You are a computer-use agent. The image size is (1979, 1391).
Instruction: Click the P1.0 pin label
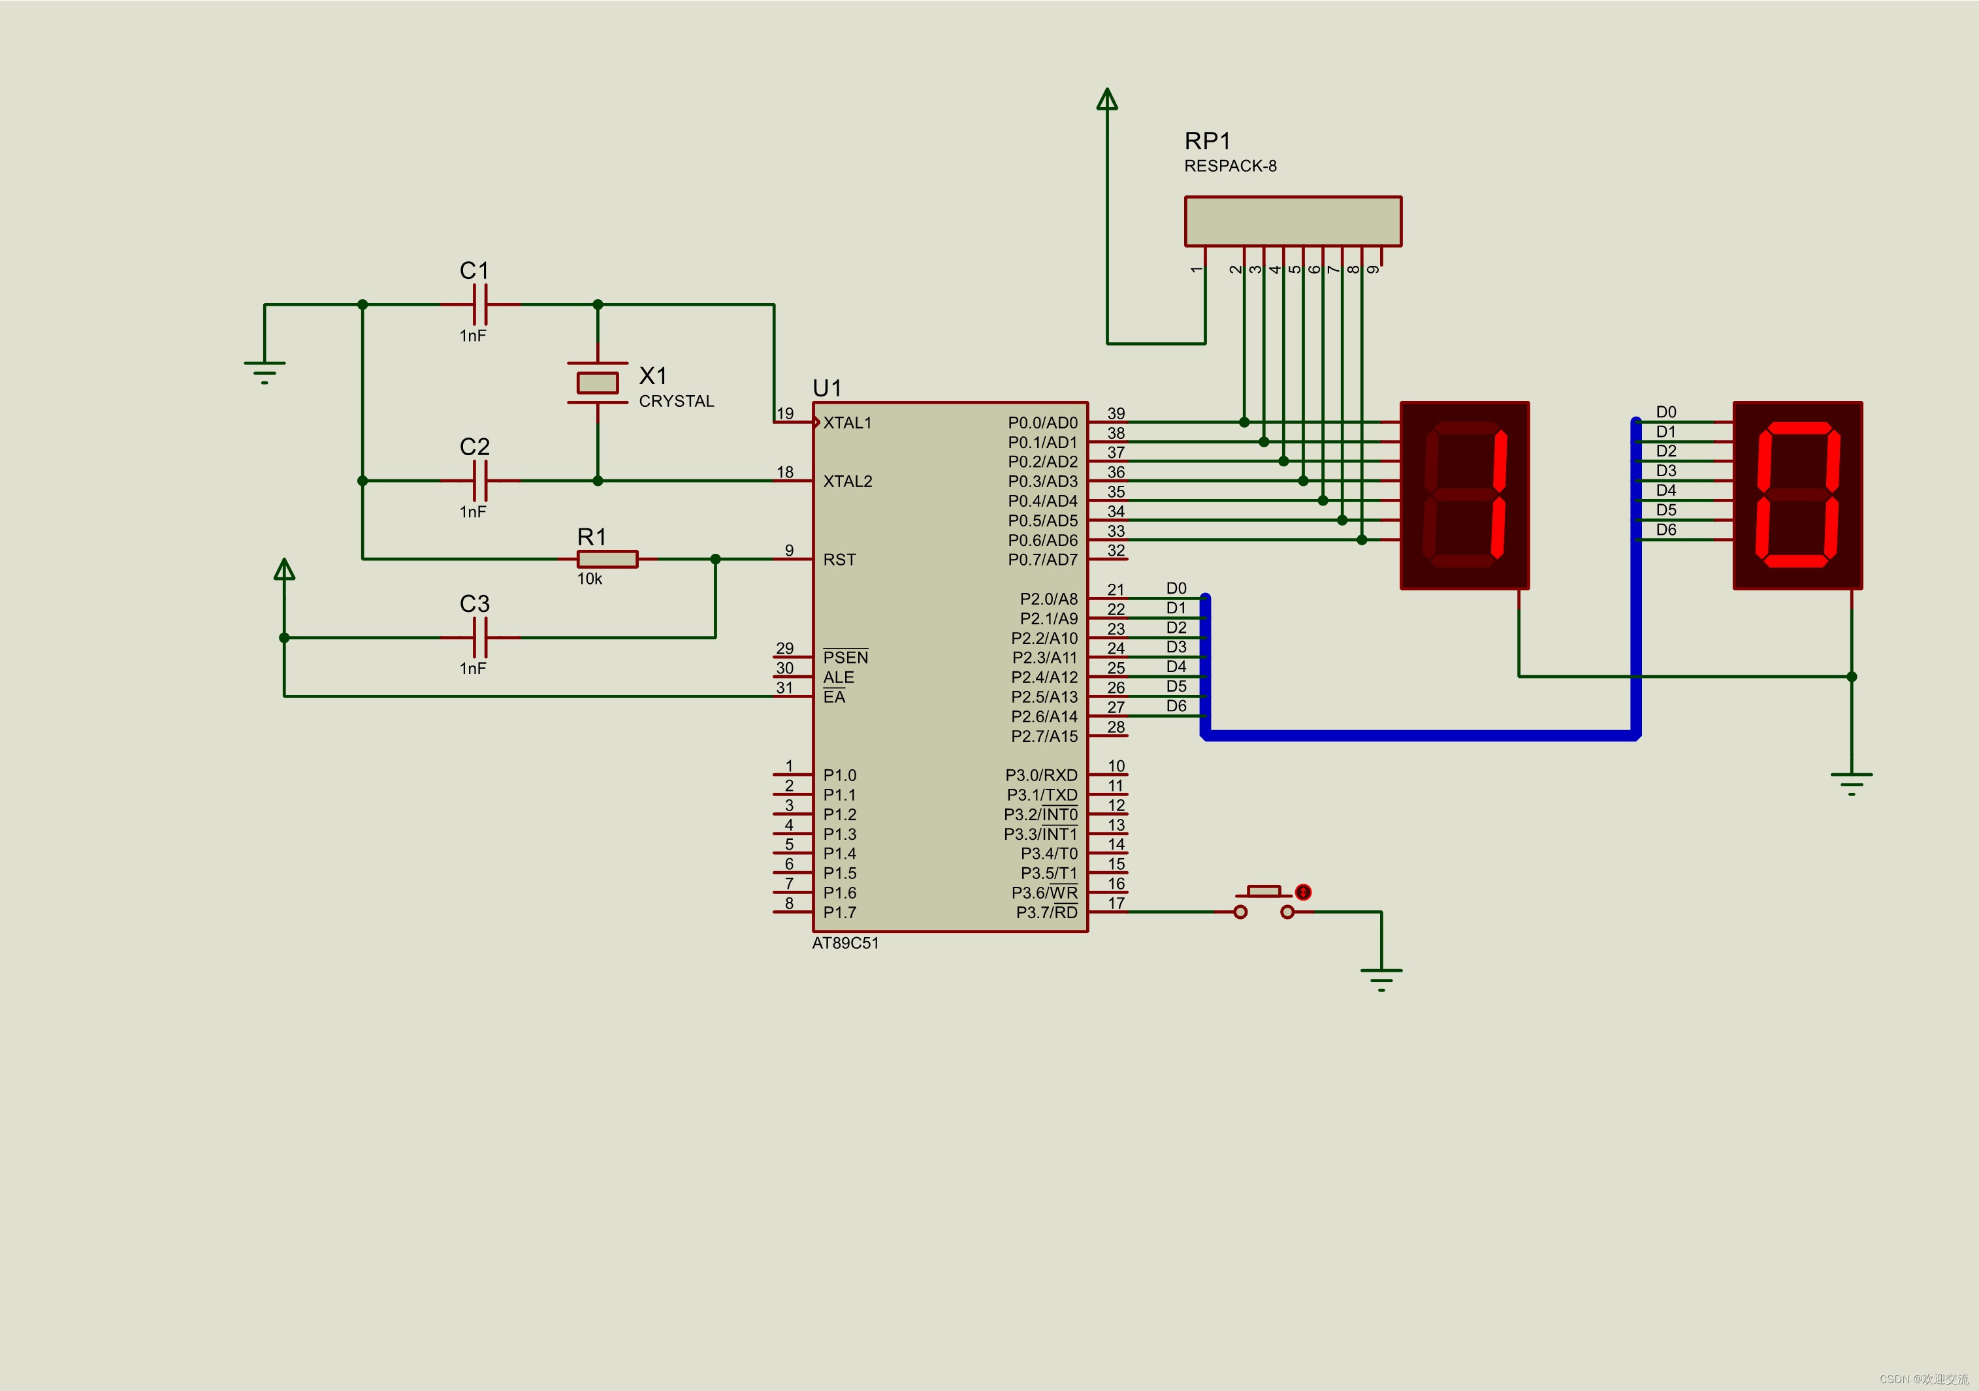[839, 775]
